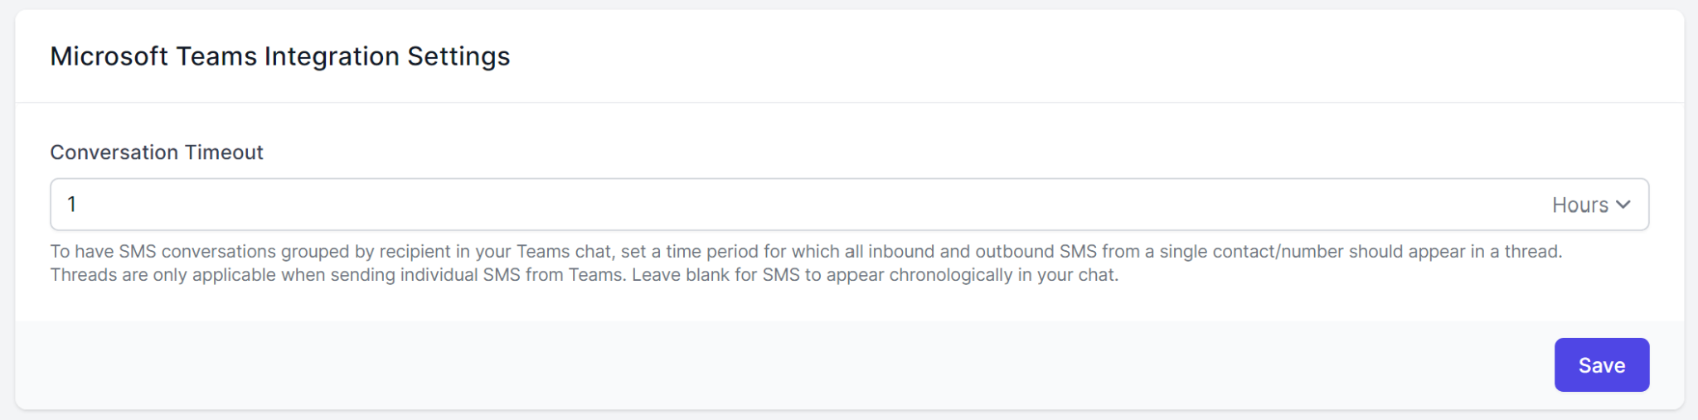
Task: Click the down chevron beside Hours
Action: click(x=1623, y=205)
